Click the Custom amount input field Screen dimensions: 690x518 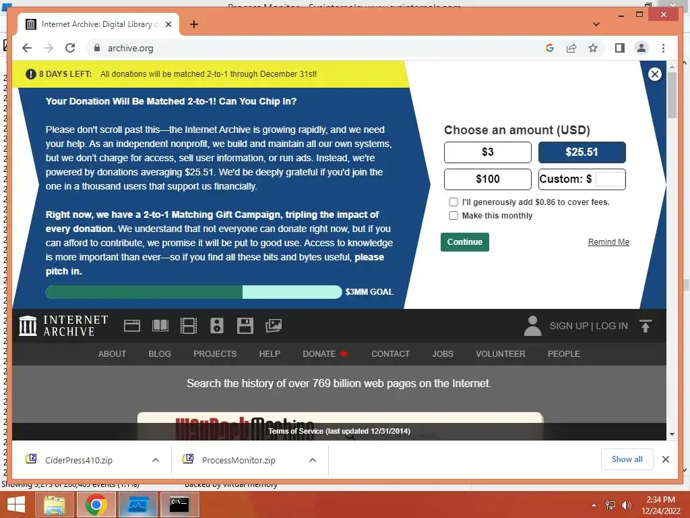610,179
